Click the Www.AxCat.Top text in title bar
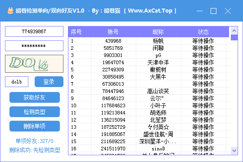243x162 pixels. tap(150, 11)
